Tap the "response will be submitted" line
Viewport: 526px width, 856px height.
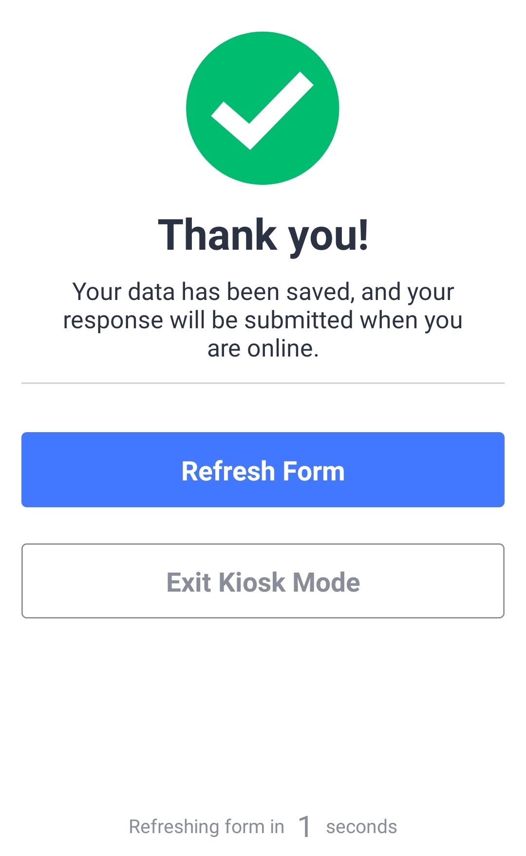(x=263, y=320)
